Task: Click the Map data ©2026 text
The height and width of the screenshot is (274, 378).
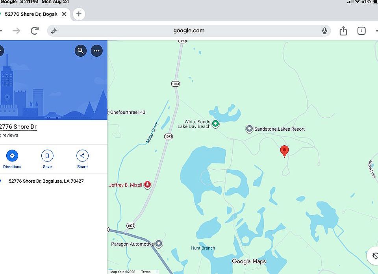Action: (123, 272)
